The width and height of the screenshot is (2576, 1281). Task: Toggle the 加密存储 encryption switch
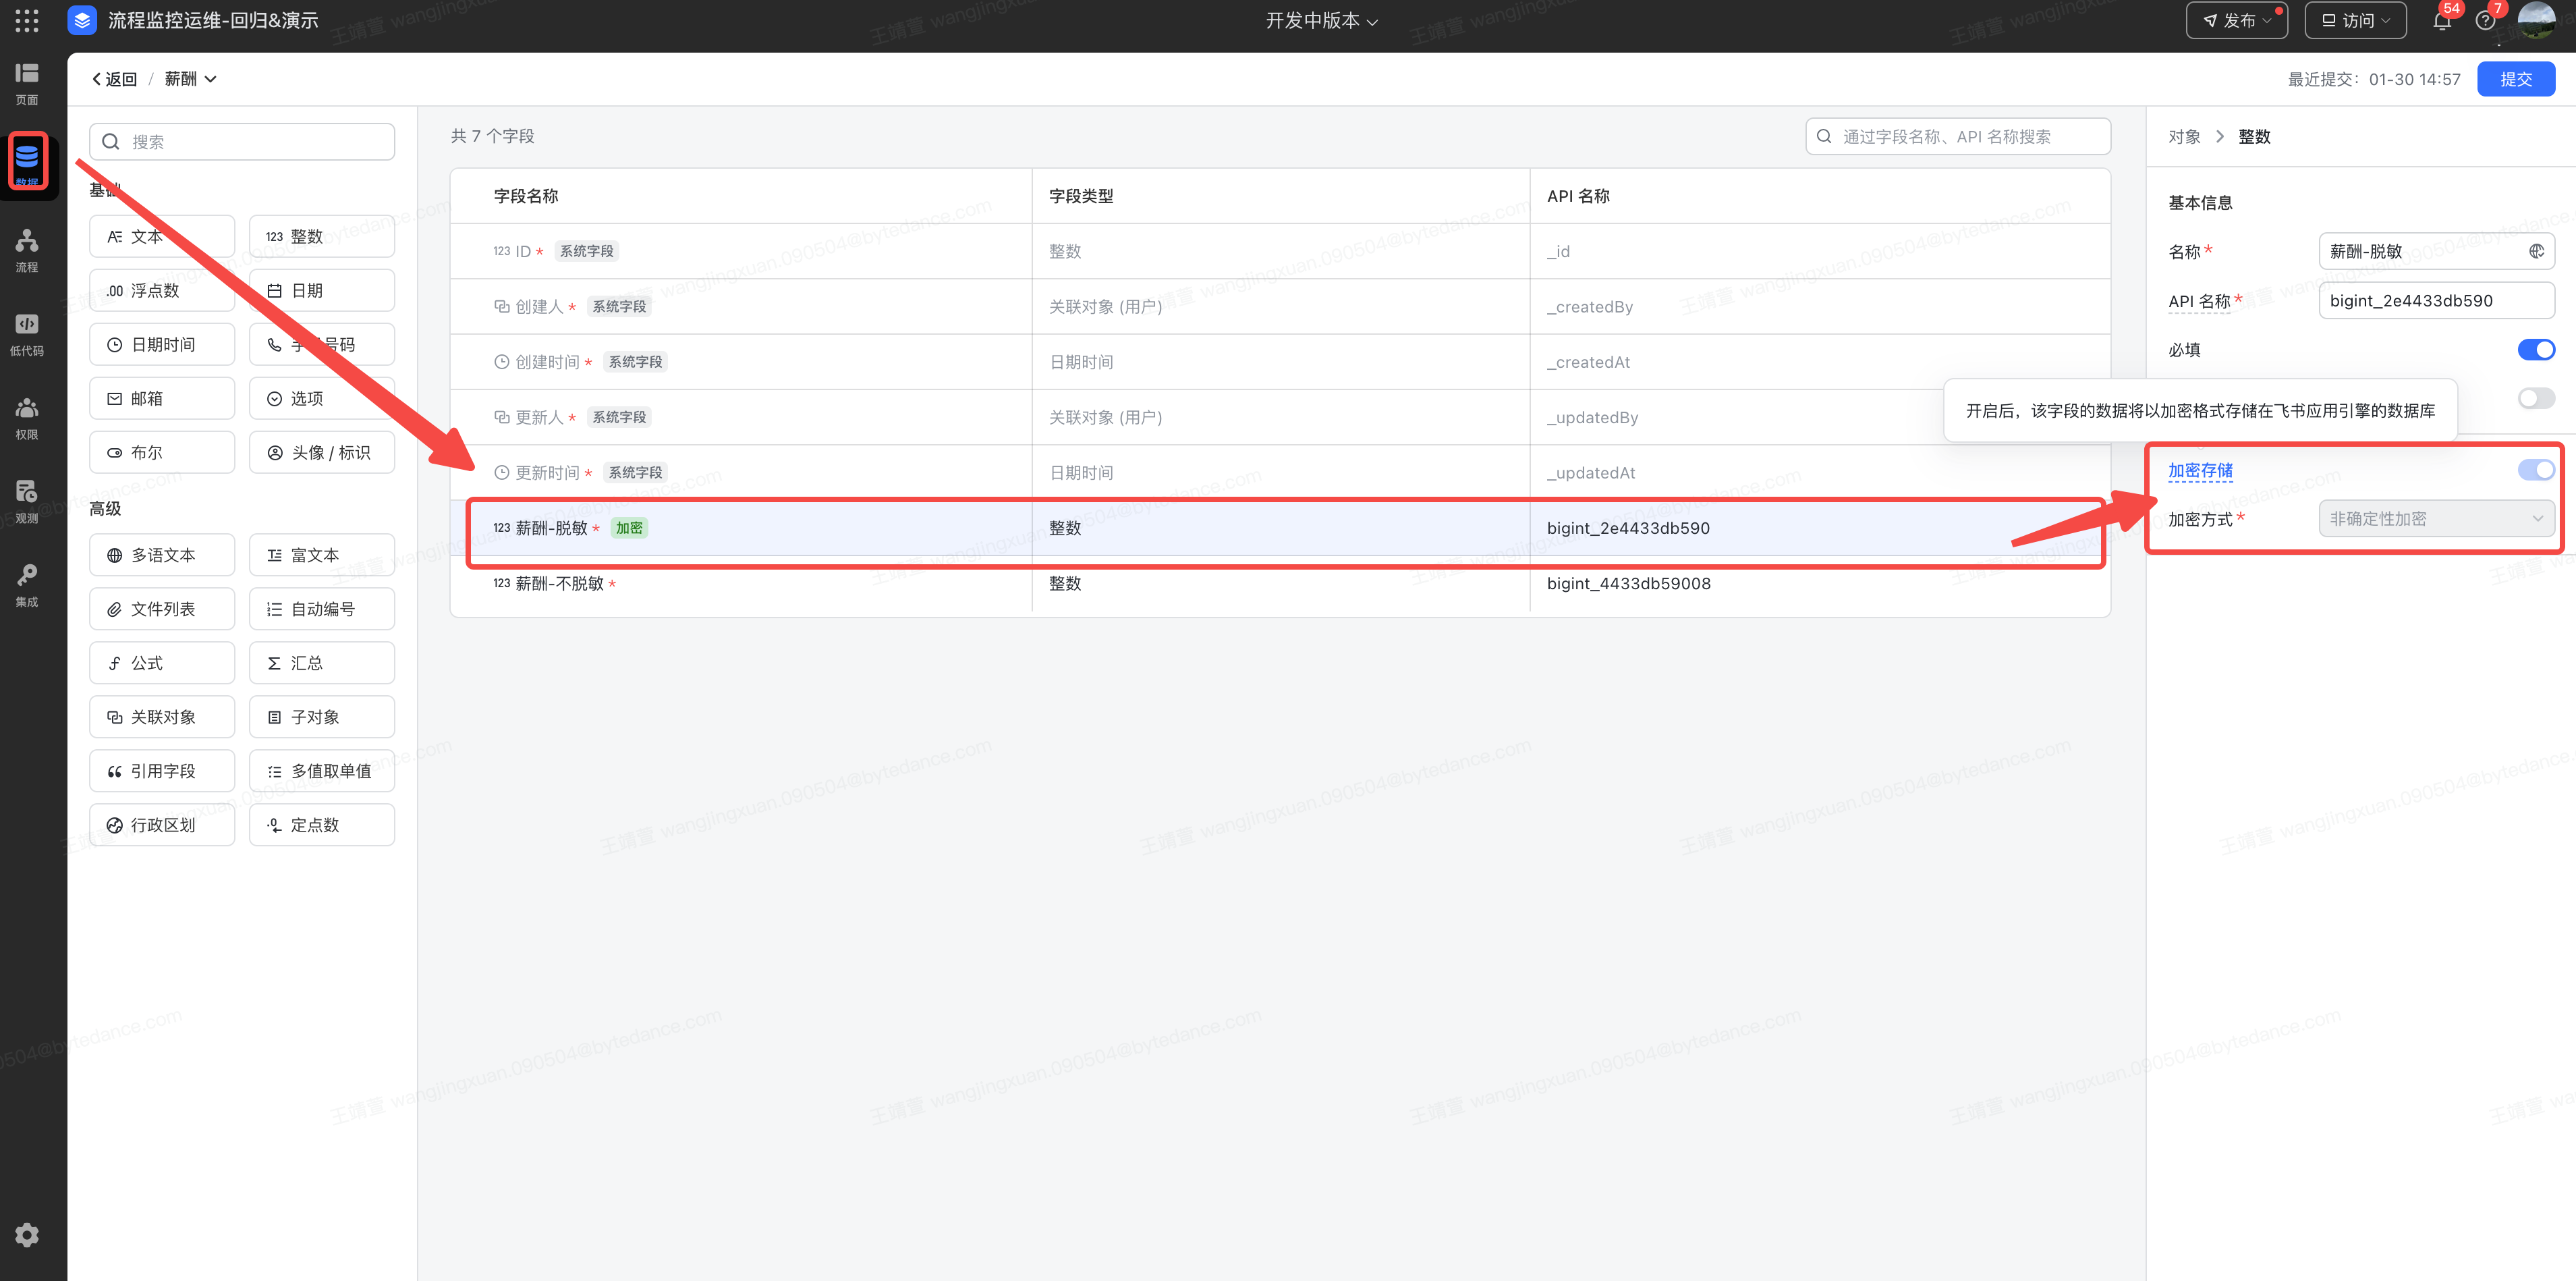2536,470
